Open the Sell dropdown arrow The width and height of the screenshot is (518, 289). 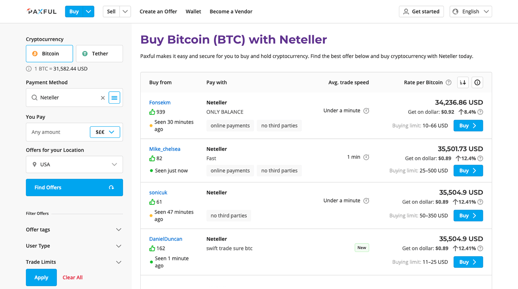point(125,12)
